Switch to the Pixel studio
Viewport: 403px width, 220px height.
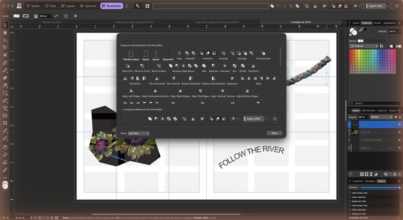coord(51,6)
